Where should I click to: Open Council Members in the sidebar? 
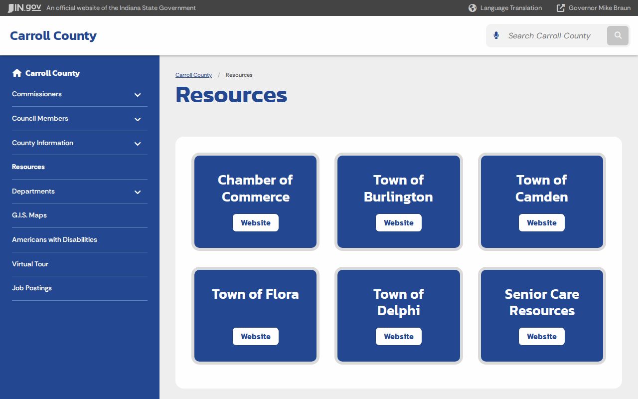[x=40, y=119]
